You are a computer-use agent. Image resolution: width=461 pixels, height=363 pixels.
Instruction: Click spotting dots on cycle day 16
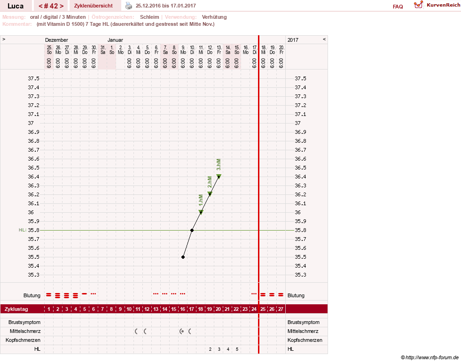point(183,293)
